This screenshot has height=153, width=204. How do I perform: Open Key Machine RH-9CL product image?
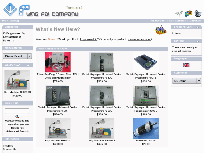pyautogui.click(x=58, y=129)
